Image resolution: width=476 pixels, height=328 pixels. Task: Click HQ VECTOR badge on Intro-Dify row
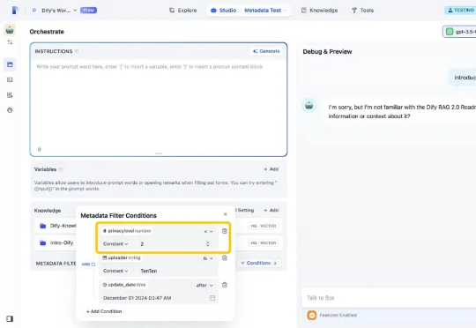coord(264,243)
